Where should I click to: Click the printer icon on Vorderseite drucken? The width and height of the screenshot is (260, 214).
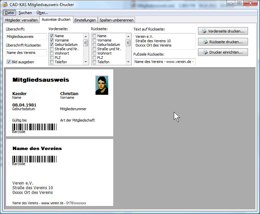(203, 31)
